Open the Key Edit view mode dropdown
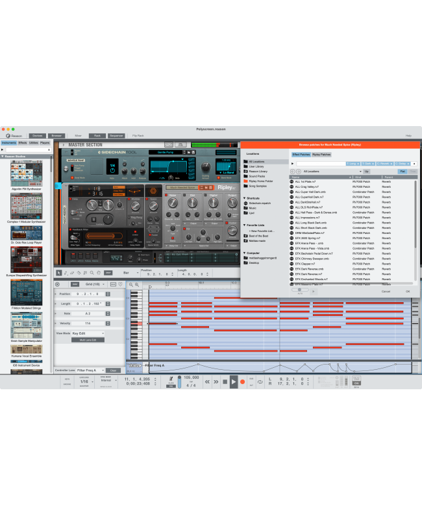 click(88, 333)
